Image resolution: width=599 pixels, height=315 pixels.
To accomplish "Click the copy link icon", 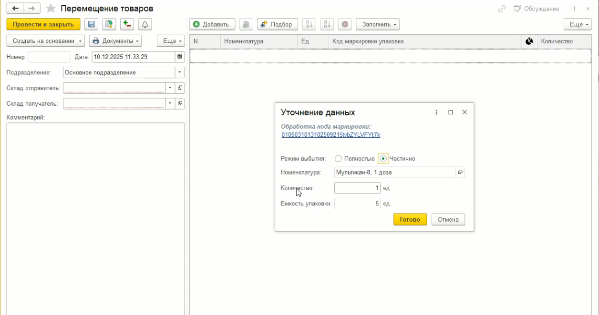I will pyautogui.click(x=501, y=9).
